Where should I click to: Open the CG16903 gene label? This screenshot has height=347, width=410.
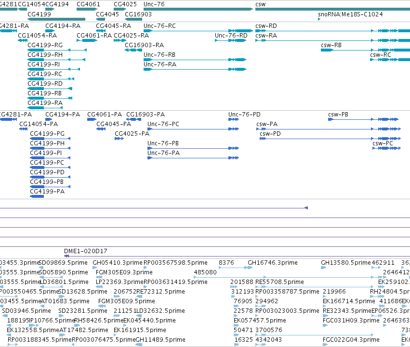point(138,14)
